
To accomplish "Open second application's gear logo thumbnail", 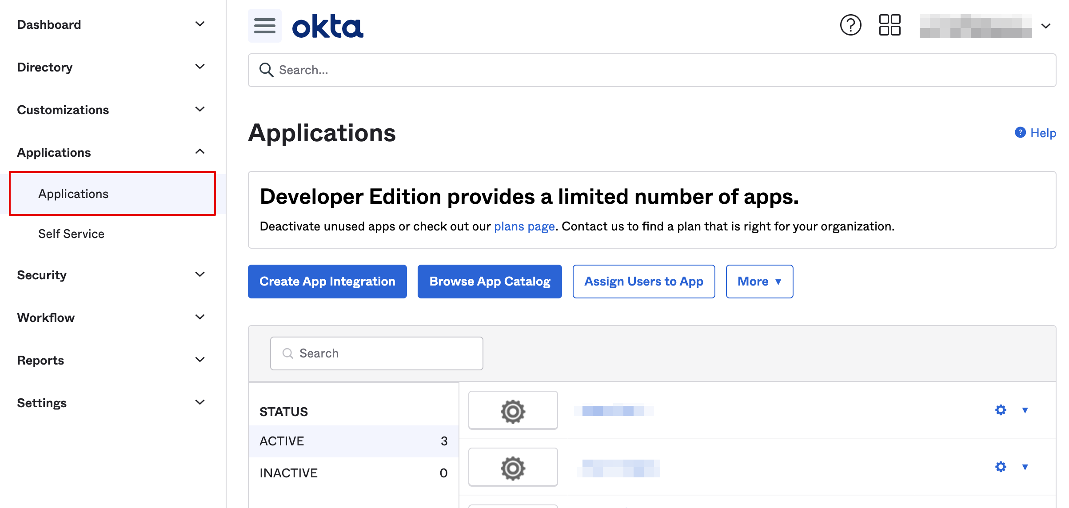I will click(513, 467).
